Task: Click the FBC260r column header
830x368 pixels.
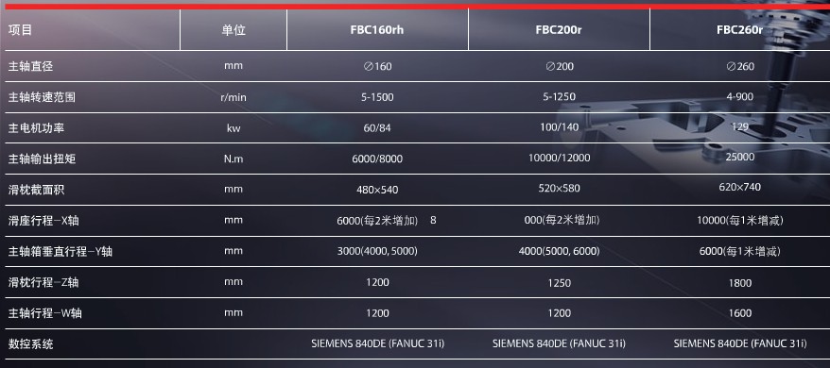Action: [x=739, y=30]
